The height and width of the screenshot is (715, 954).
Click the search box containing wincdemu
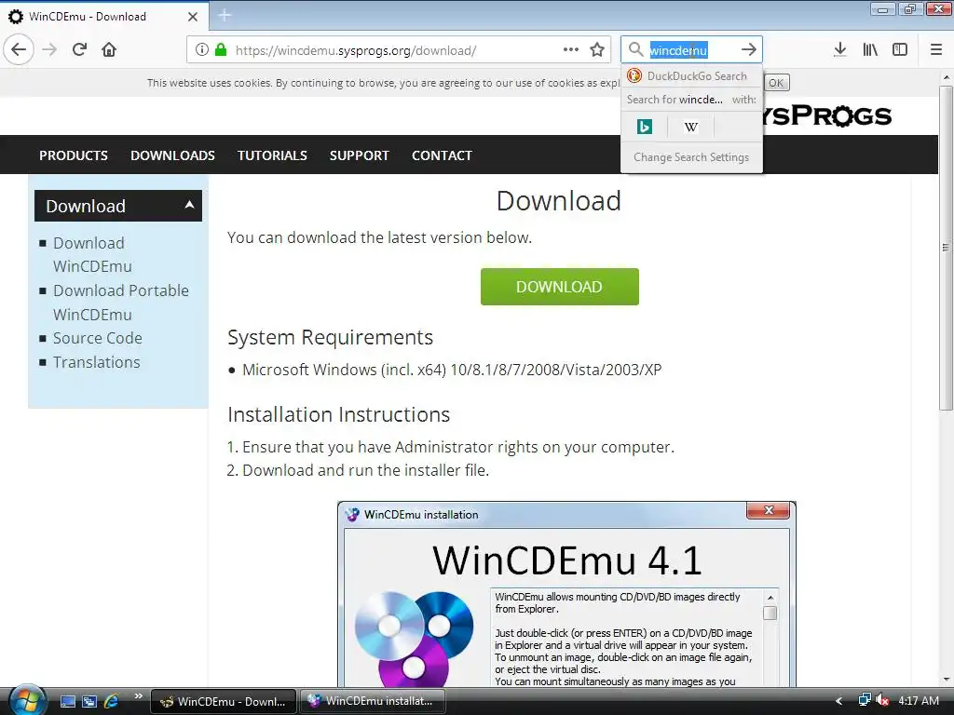(692, 50)
